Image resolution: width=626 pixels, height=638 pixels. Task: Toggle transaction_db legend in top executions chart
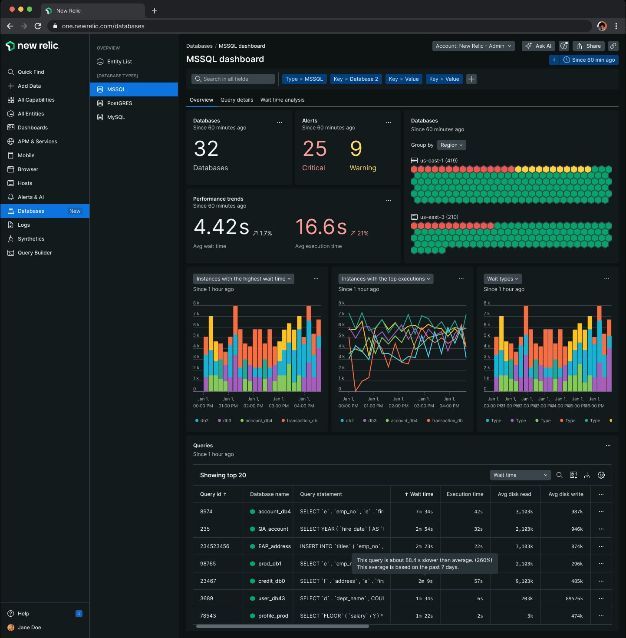pos(445,421)
